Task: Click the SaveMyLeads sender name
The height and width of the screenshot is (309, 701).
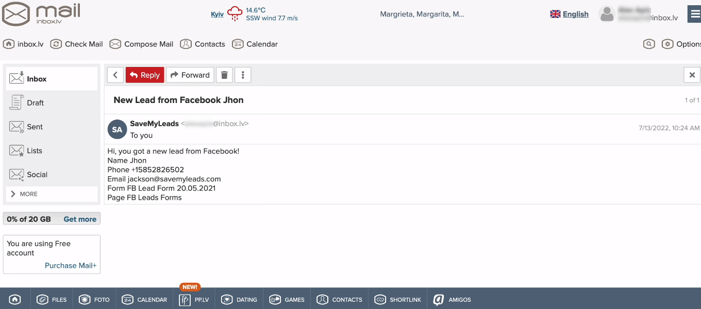Action: [x=154, y=124]
